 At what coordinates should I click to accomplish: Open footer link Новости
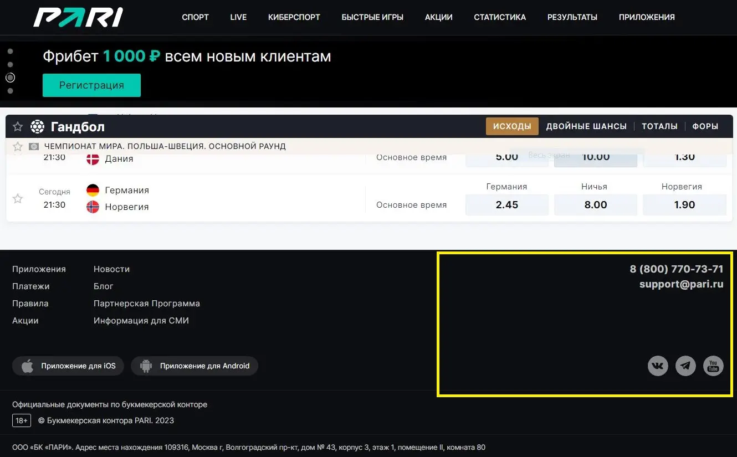pyautogui.click(x=111, y=269)
